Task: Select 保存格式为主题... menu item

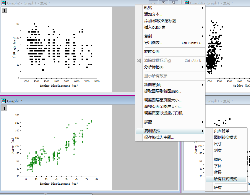Action: tap(159, 137)
